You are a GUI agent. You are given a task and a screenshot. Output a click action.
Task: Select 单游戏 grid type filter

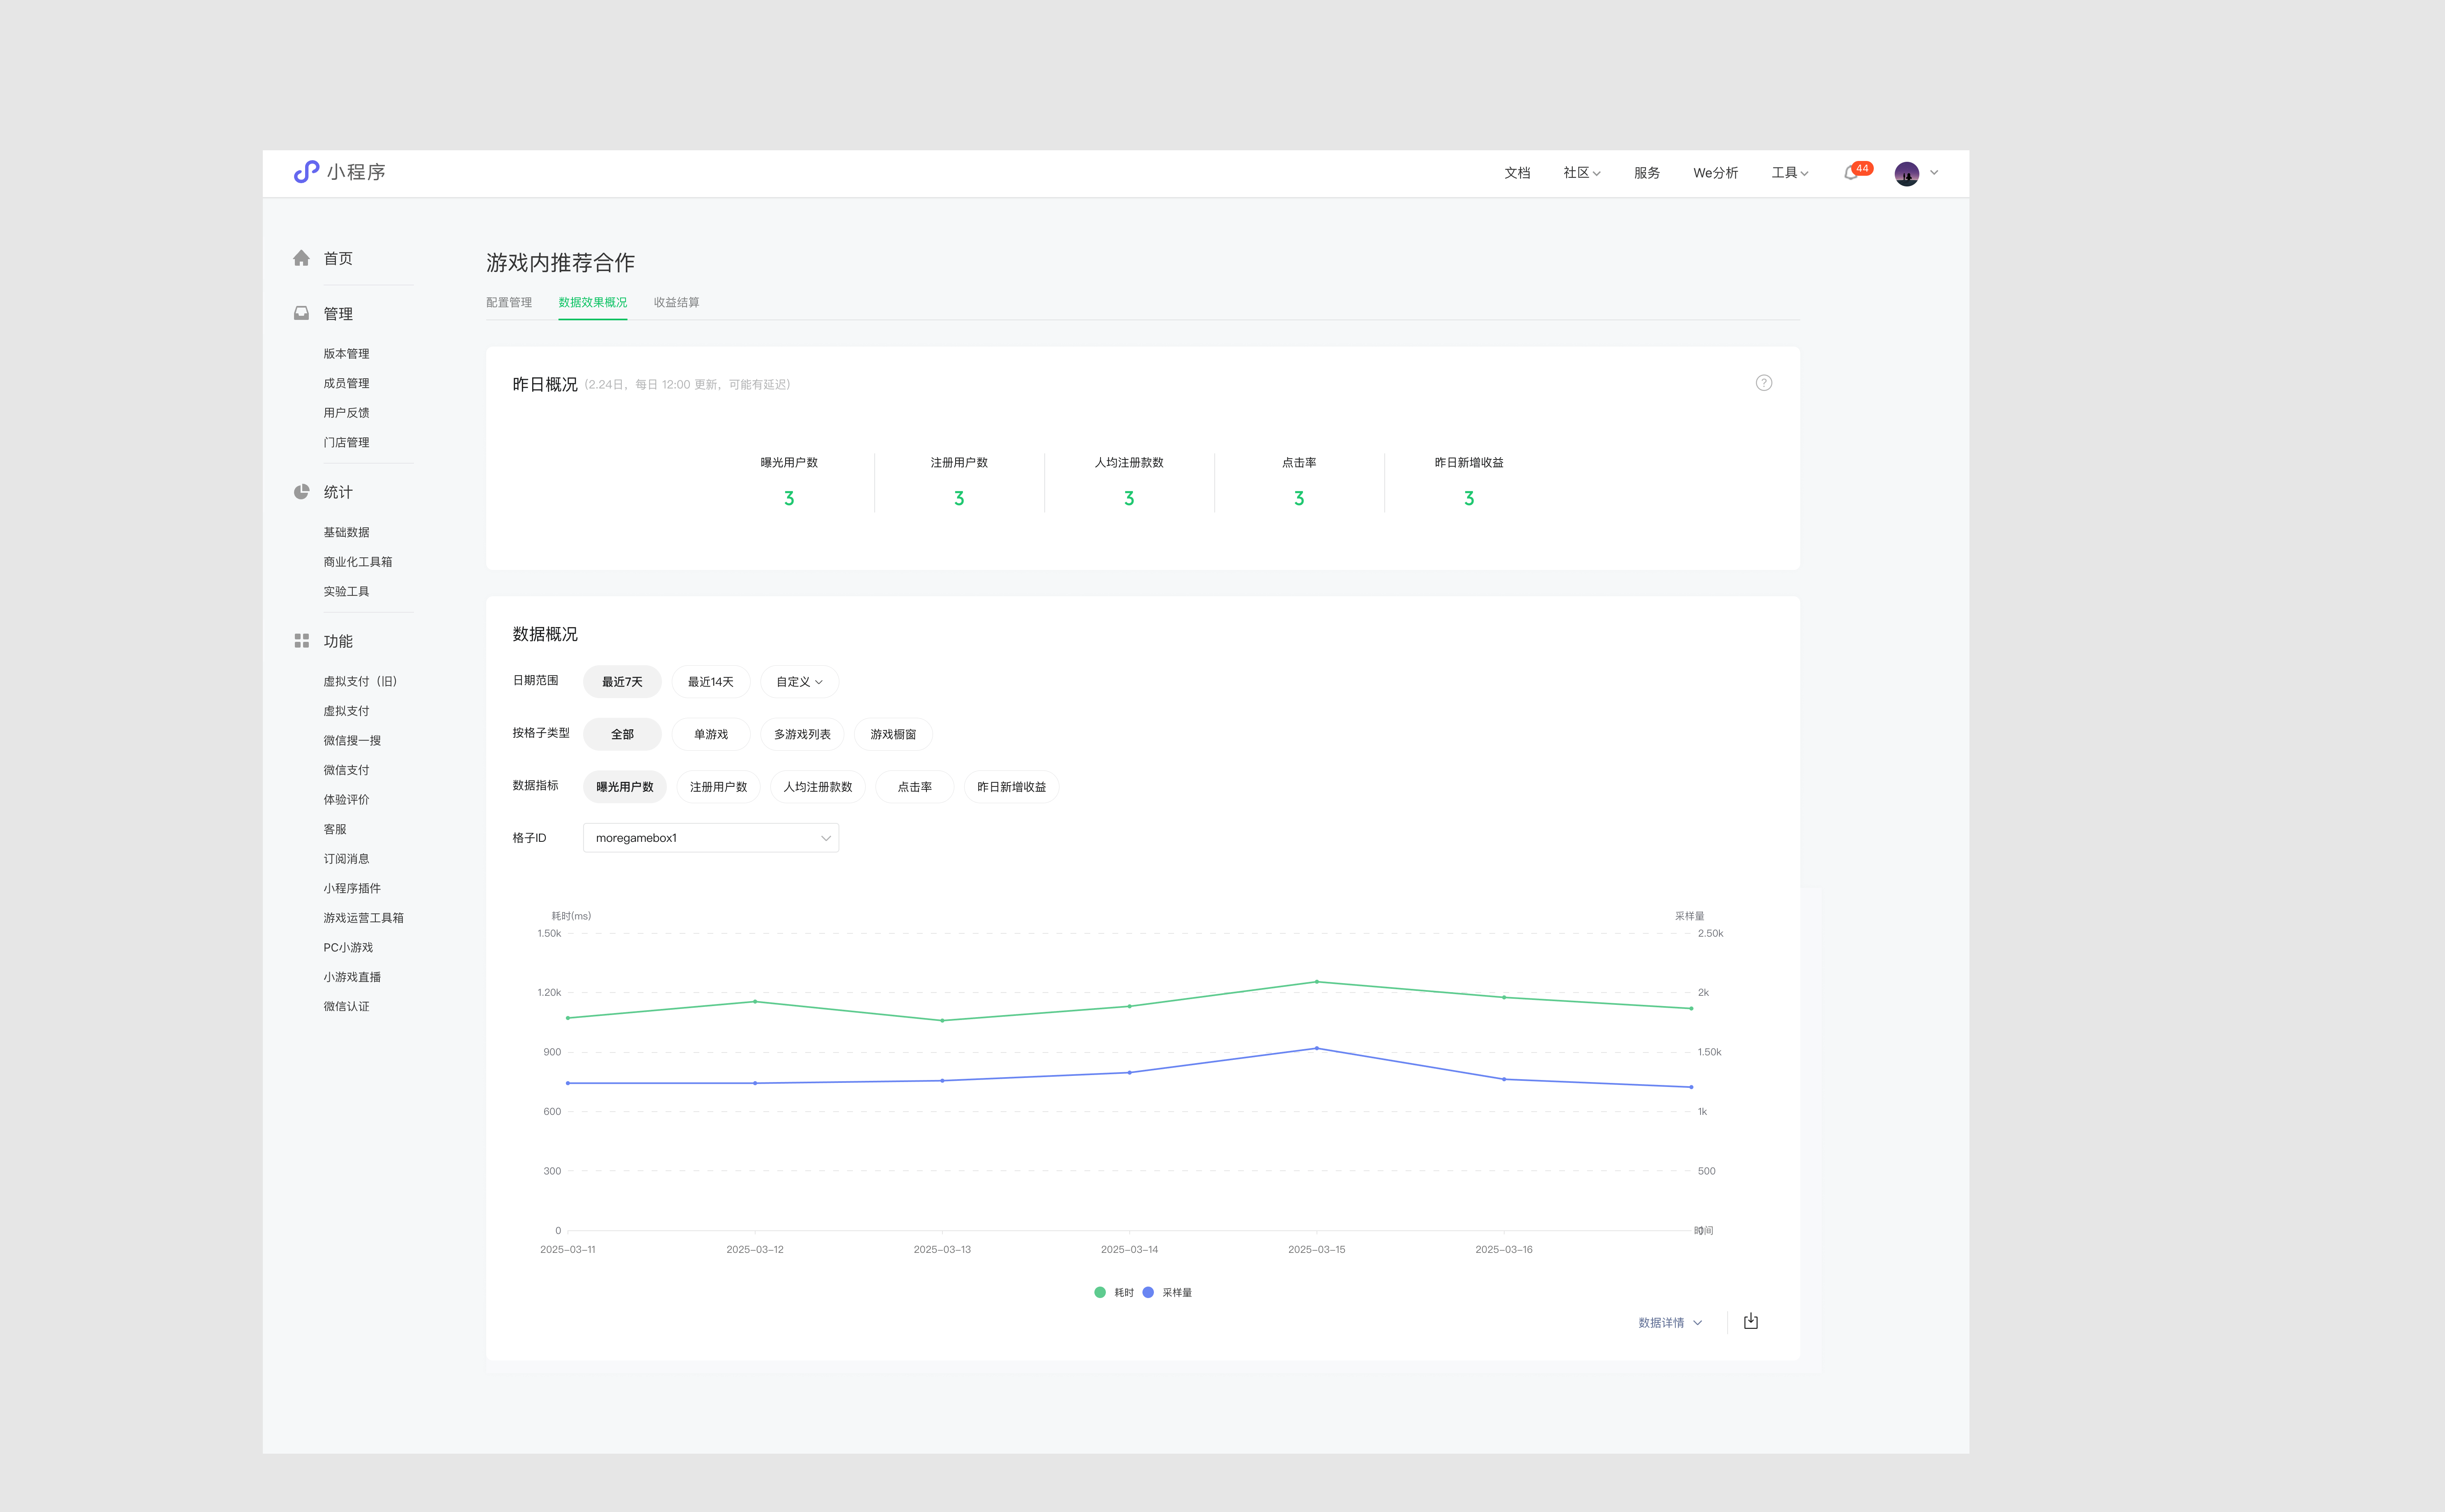point(711,734)
